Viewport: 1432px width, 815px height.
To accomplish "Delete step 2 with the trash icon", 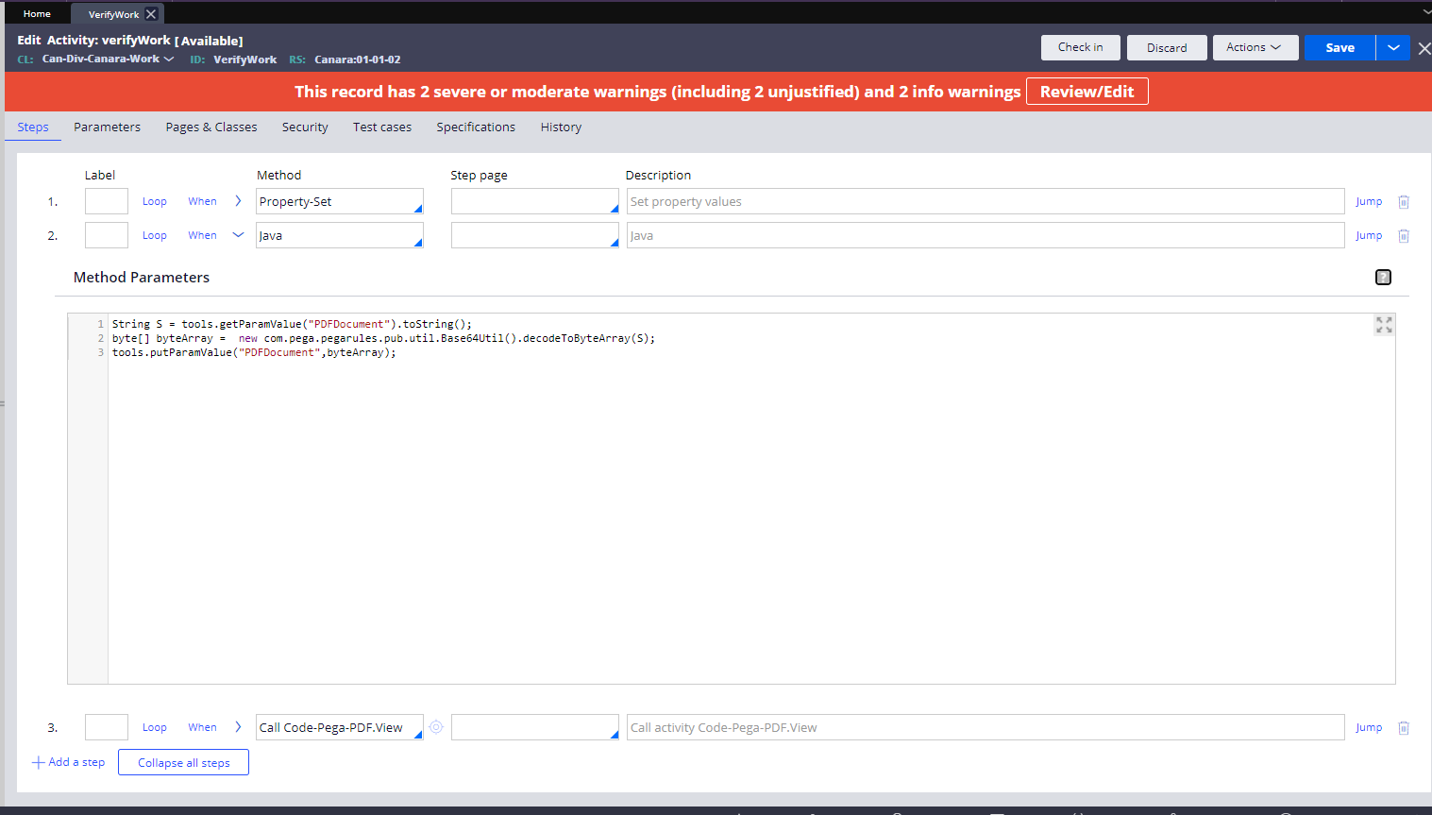I will click(1404, 234).
